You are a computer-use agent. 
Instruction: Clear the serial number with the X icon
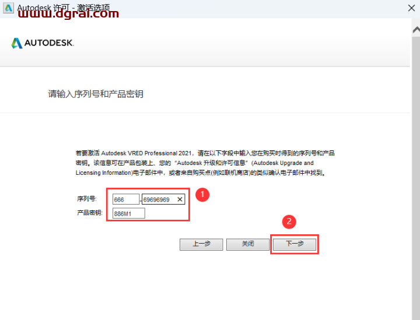(180, 199)
